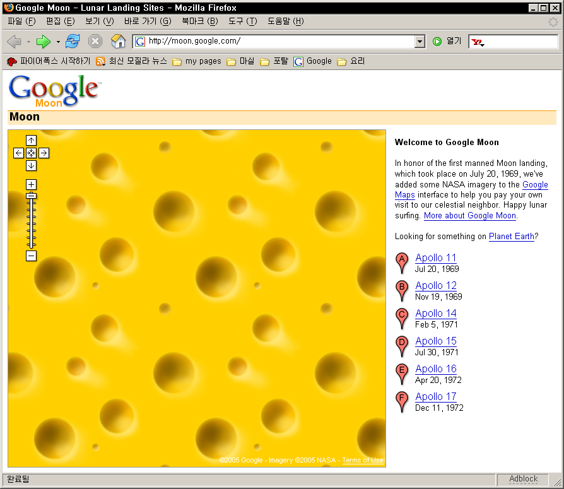Image resolution: width=564 pixels, height=489 pixels.
Task: Open the 최신 모질라 뉴스 feed bookmark
Action: [131, 61]
